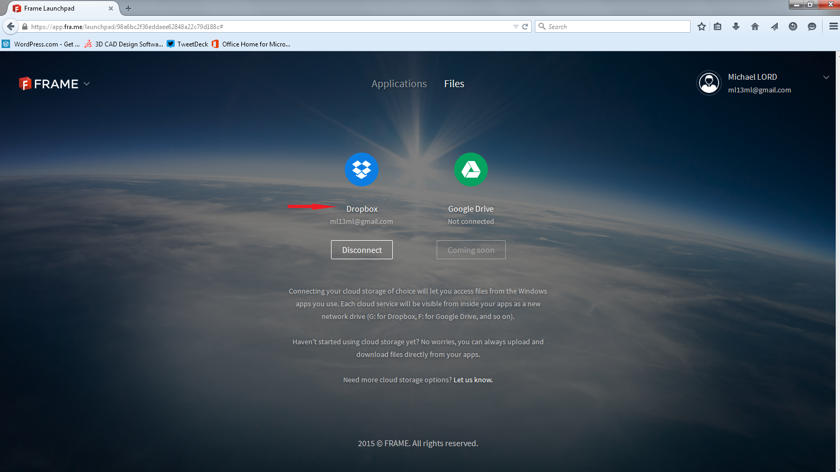The image size is (840, 472).
Task: Click in the browser Search field
Action: (x=615, y=26)
